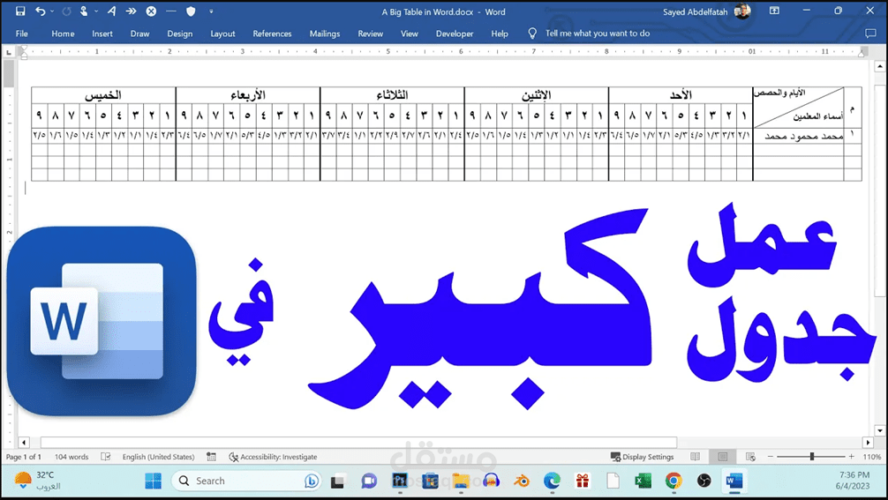Open the Windows Start button

pyautogui.click(x=153, y=481)
